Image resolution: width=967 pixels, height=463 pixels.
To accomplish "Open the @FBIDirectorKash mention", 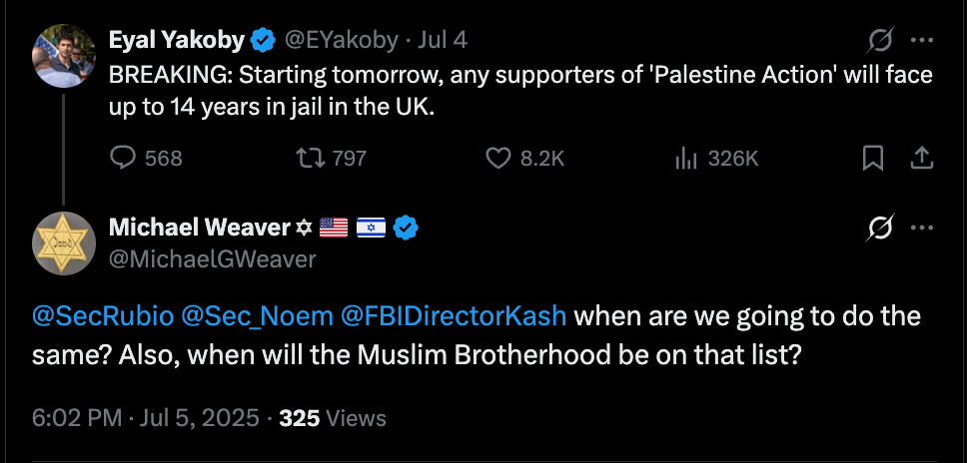I will (455, 316).
